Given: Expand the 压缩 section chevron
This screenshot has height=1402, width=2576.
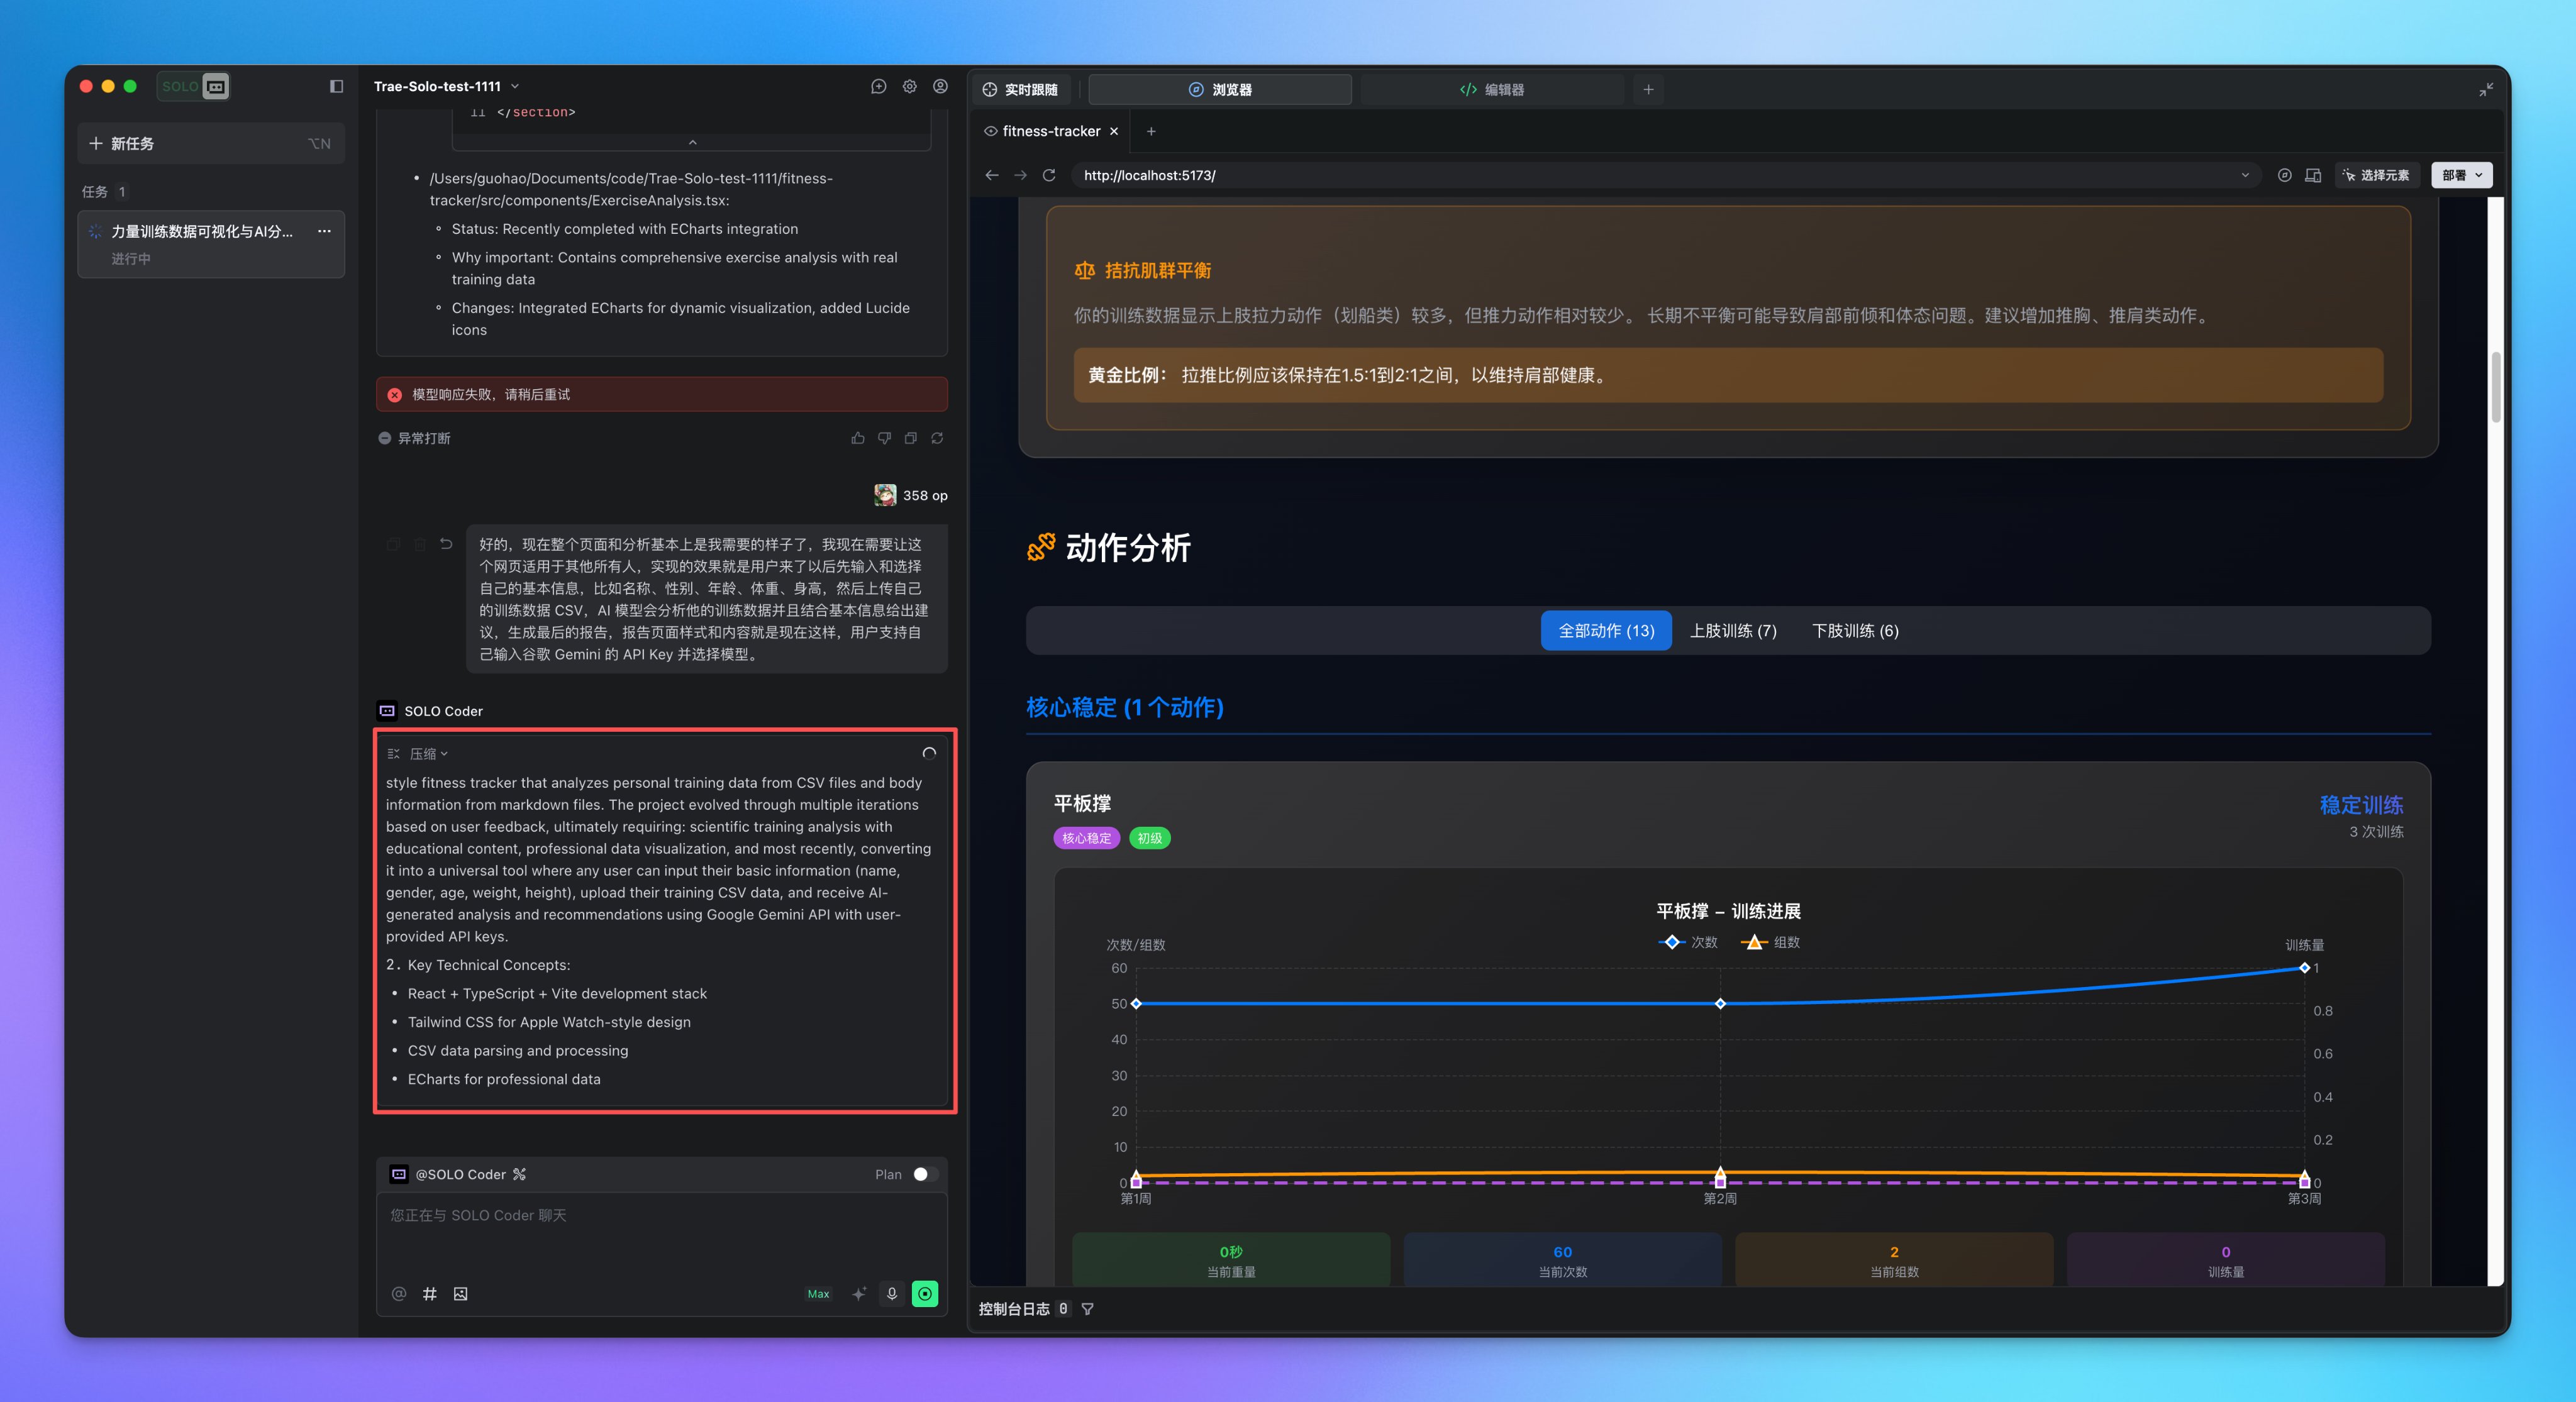Looking at the screenshot, I should click(x=444, y=754).
